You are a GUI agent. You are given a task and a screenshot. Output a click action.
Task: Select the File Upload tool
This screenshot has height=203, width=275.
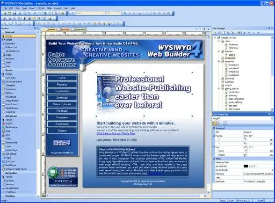(10, 97)
